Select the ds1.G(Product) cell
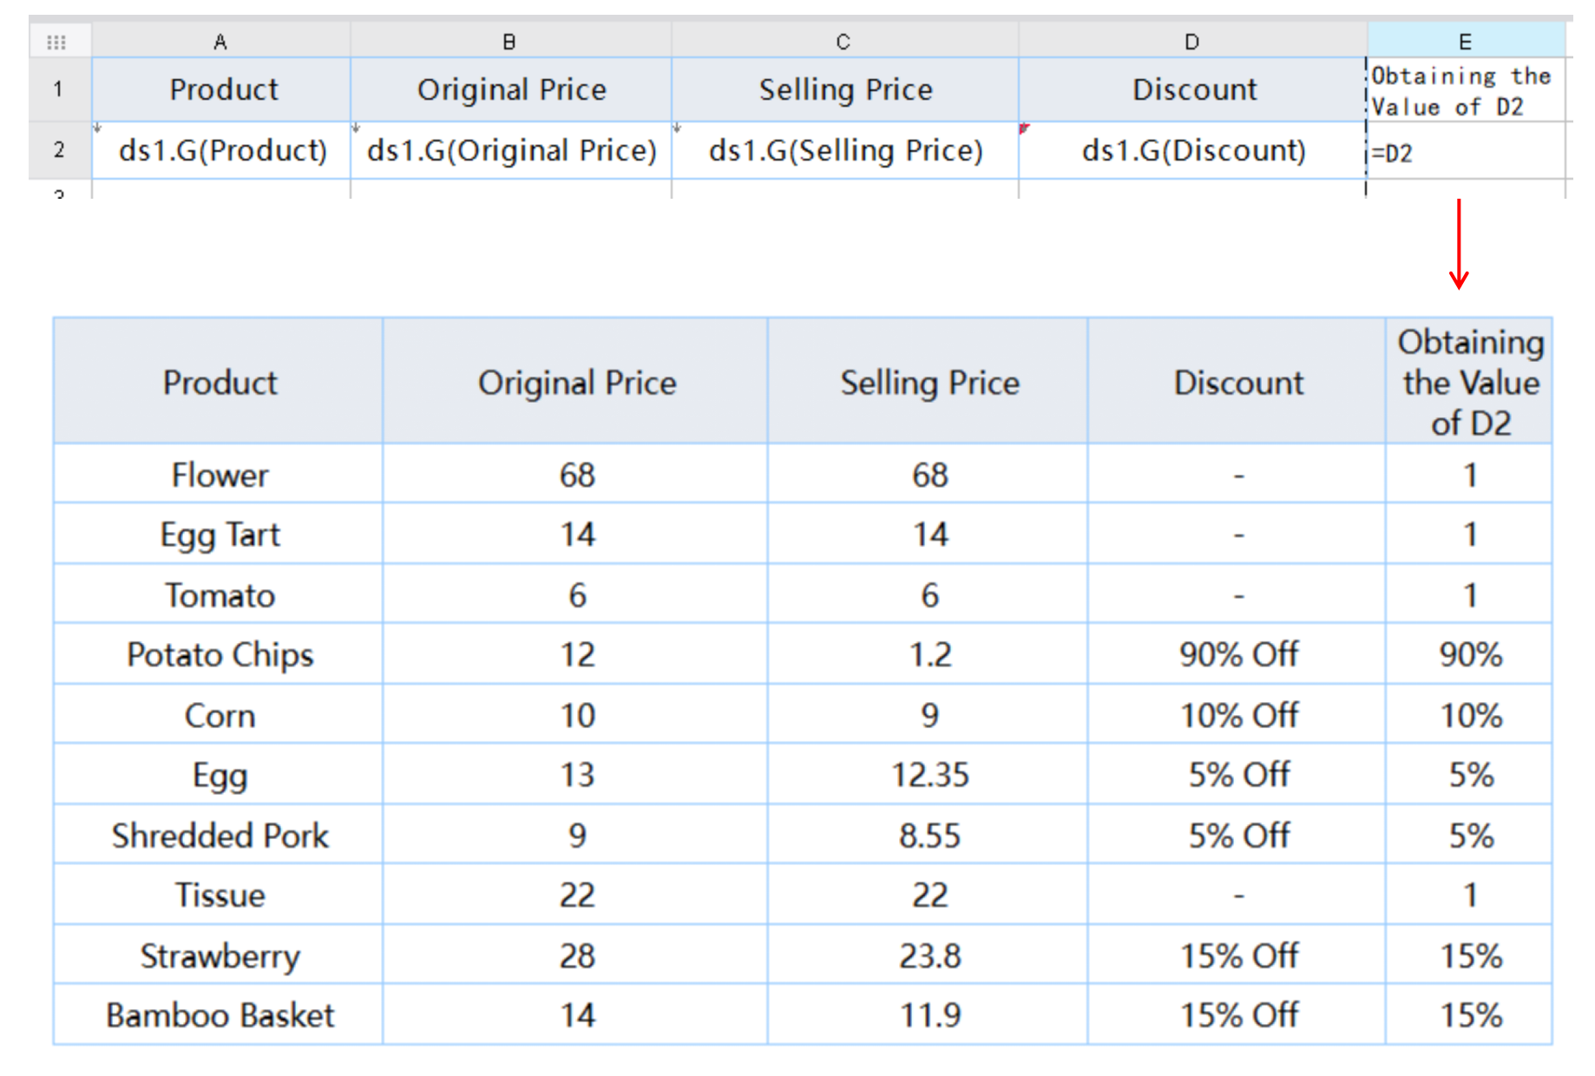Viewport: 1595px width, 1076px height. [222, 150]
